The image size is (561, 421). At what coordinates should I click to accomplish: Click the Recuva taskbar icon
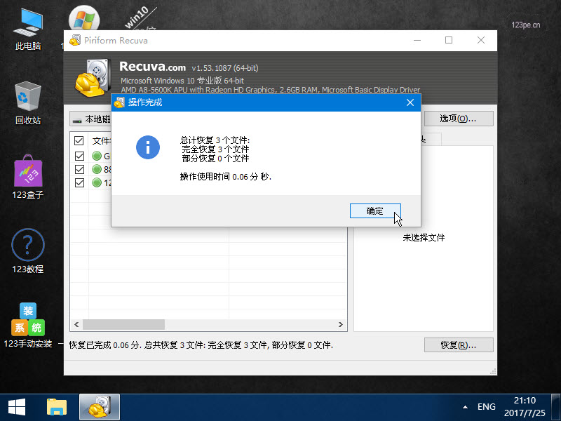100,407
